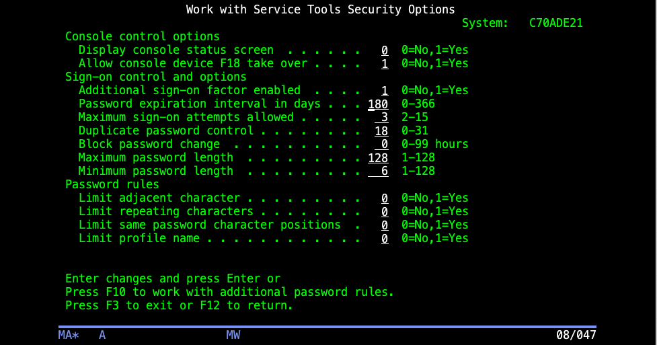Screen dimensions: 657x345
Task: Select the Minimum password length field
Action: pyautogui.click(x=378, y=171)
